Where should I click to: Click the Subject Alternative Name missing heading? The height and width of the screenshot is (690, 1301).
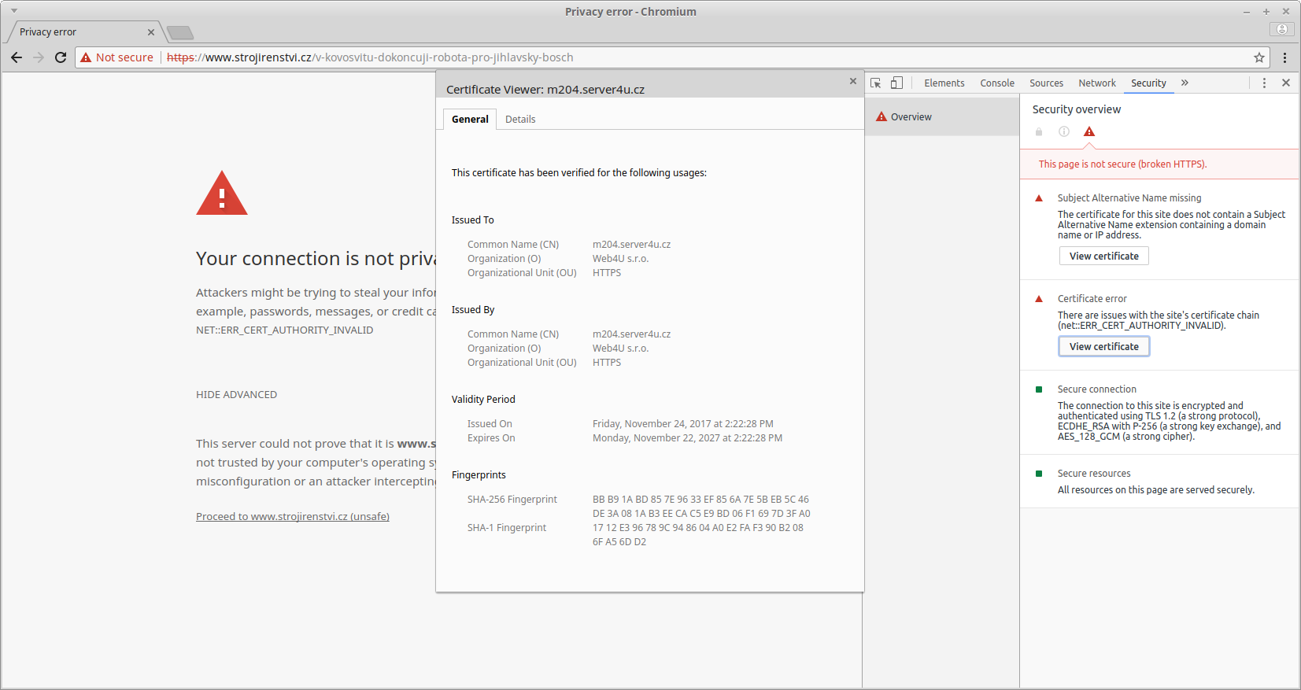1129,198
